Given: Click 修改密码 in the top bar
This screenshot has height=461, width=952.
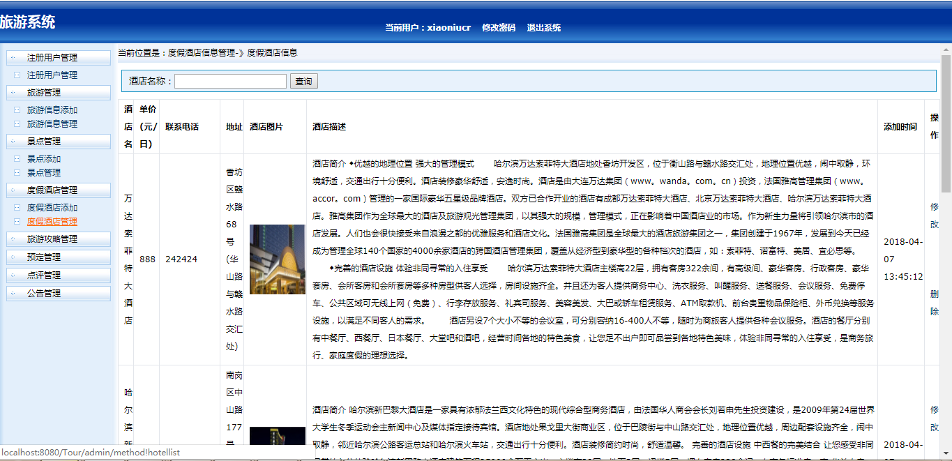Looking at the screenshot, I should [x=499, y=28].
